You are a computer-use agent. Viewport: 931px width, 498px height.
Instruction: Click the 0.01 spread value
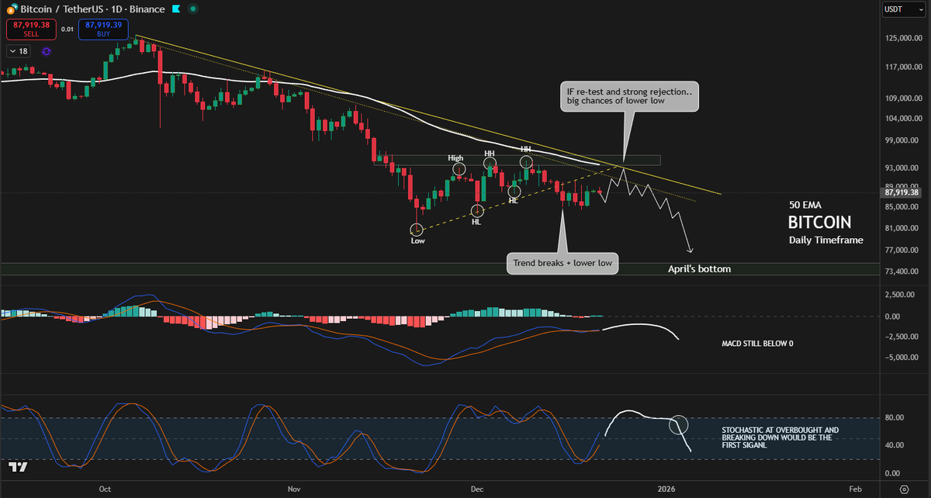[x=67, y=28]
